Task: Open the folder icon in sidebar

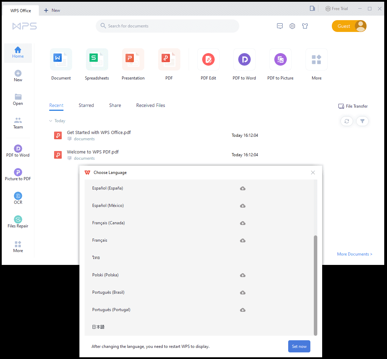Action: coord(18,97)
